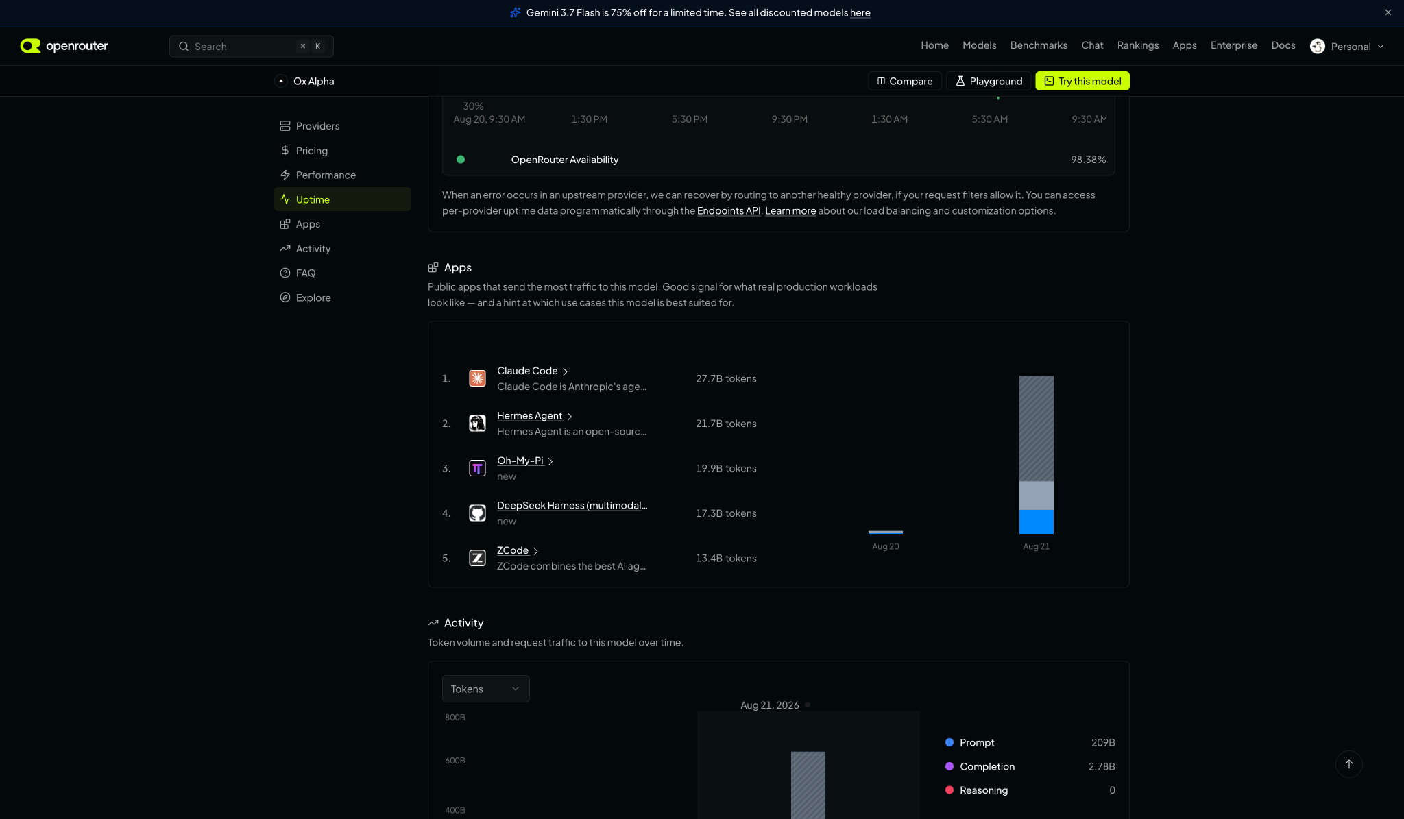Image resolution: width=1404 pixels, height=819 pixels.
Task: Click the Oh-My-Pi app icon
Action: click(477, 468)
